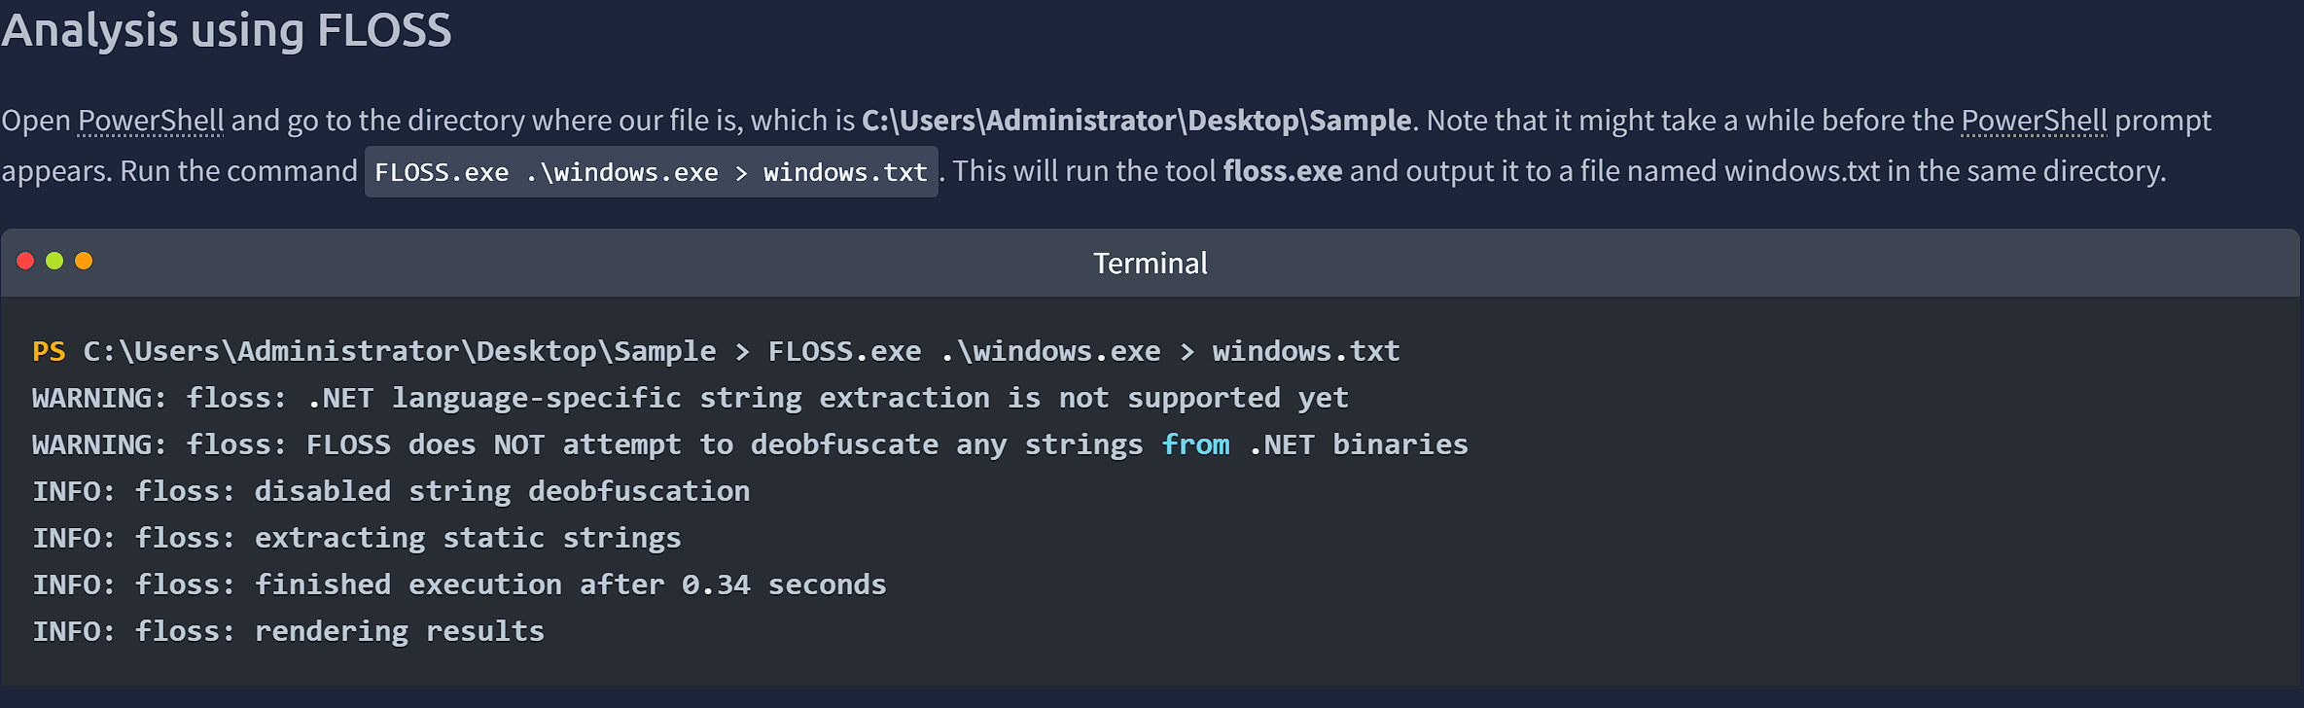Click line 'rendering results'
Viewport: 2304px width, 708px height.
tap(288, 631)
